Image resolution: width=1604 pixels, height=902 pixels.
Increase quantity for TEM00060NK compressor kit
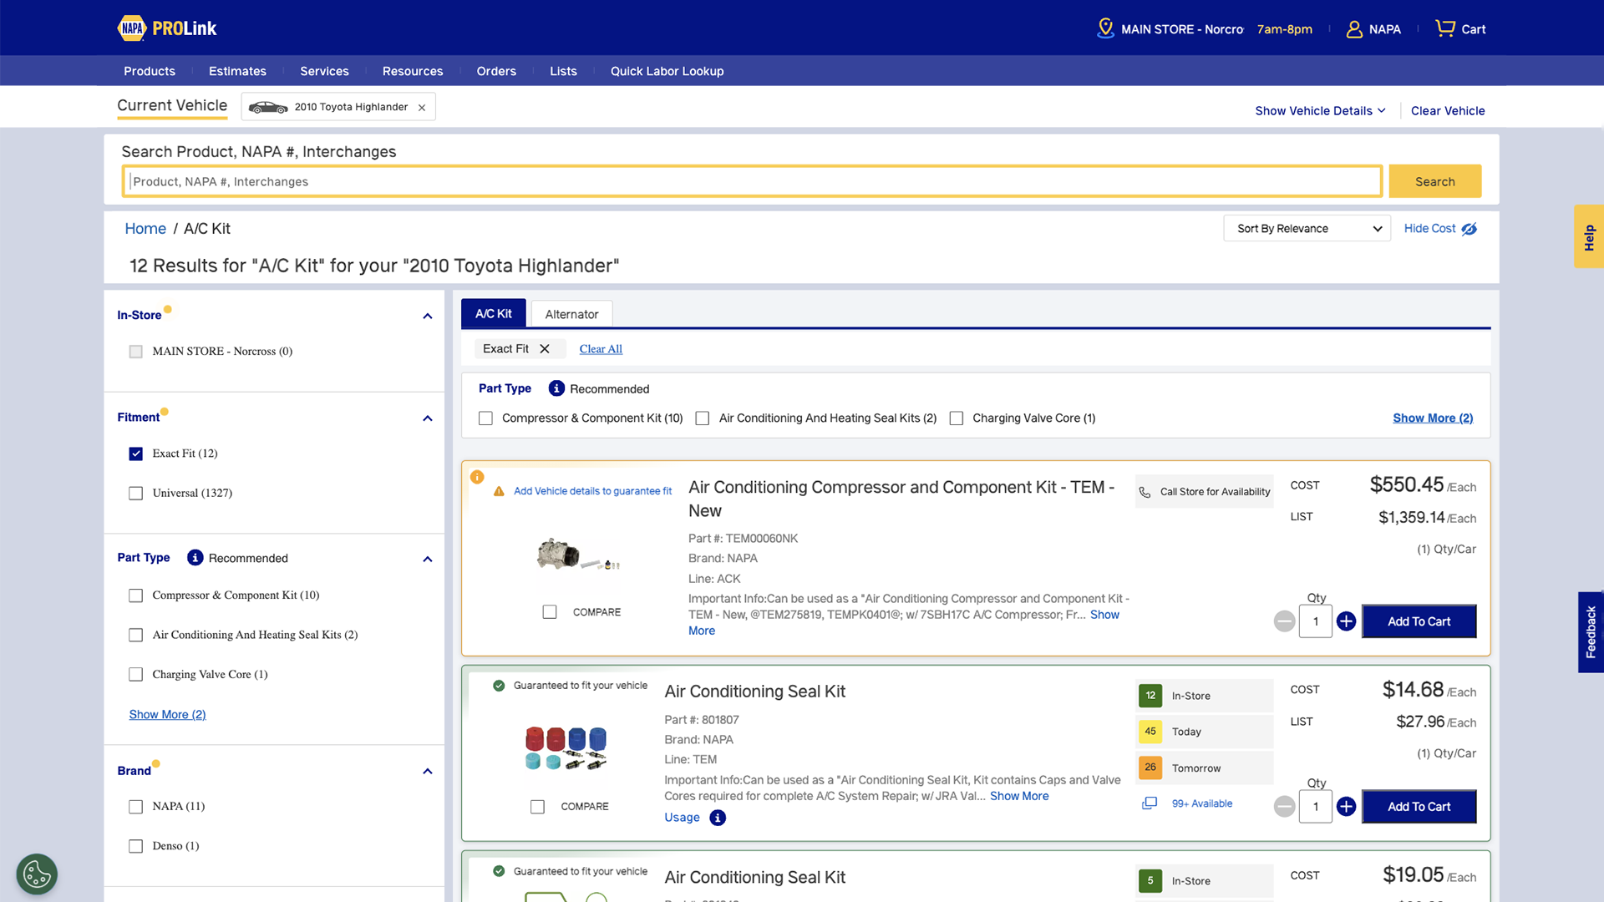click(1346, 621)
